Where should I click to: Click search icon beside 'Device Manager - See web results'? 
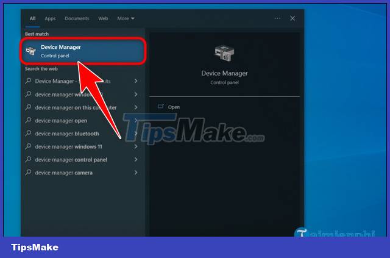[x=29, y=81]
